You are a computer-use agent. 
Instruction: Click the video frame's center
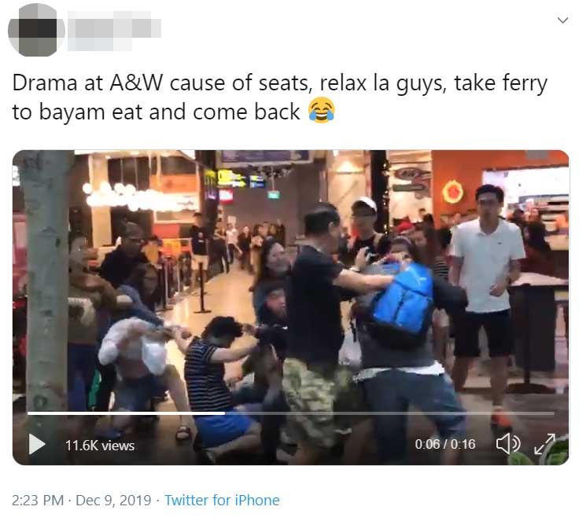[290, 307]
